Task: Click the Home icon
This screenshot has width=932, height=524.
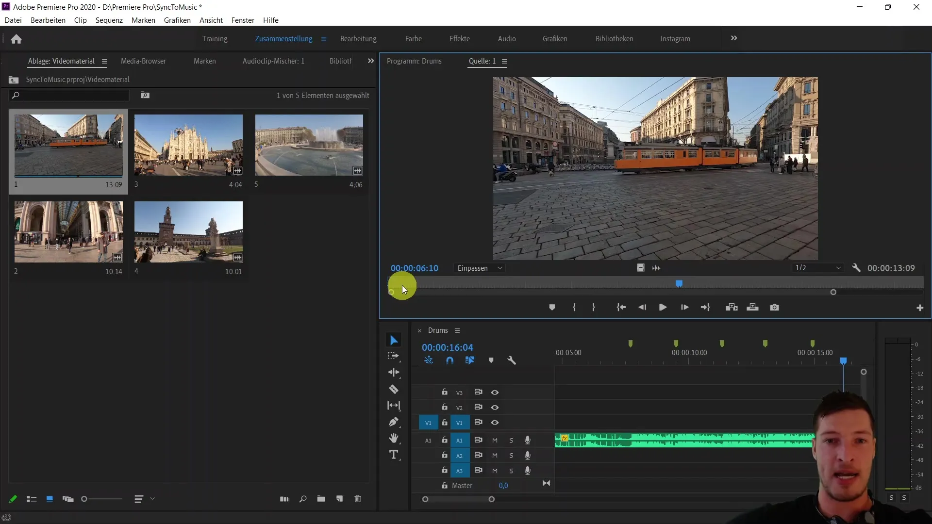Action: click(x=16, y=39)
